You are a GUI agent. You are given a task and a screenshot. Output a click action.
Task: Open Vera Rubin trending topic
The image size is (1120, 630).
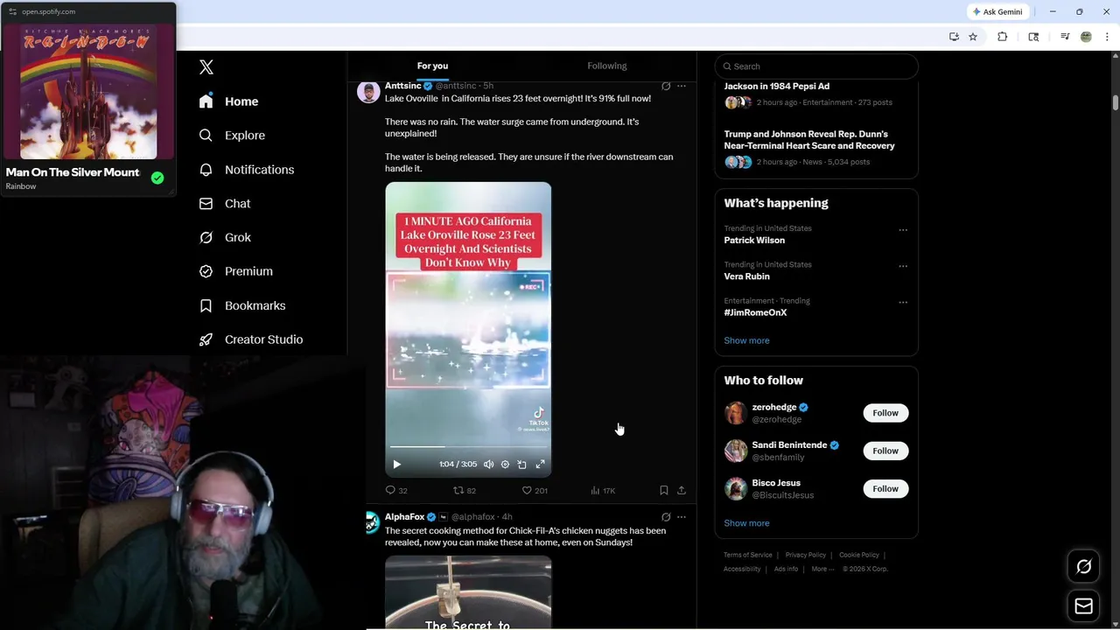click(x=746, y=276)
